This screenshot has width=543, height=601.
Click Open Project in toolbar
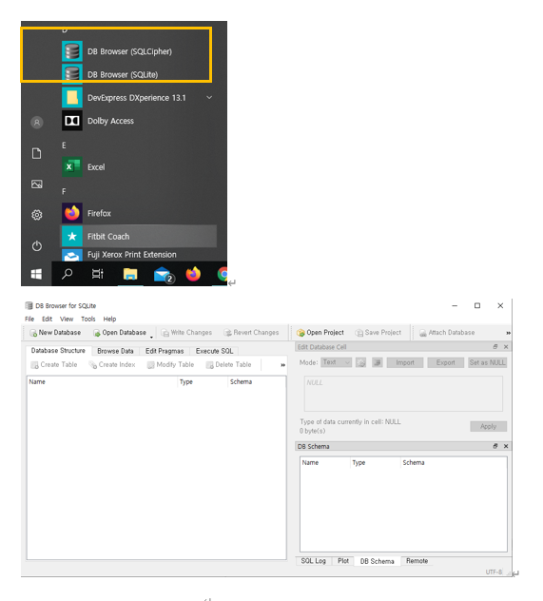[320, 332]
